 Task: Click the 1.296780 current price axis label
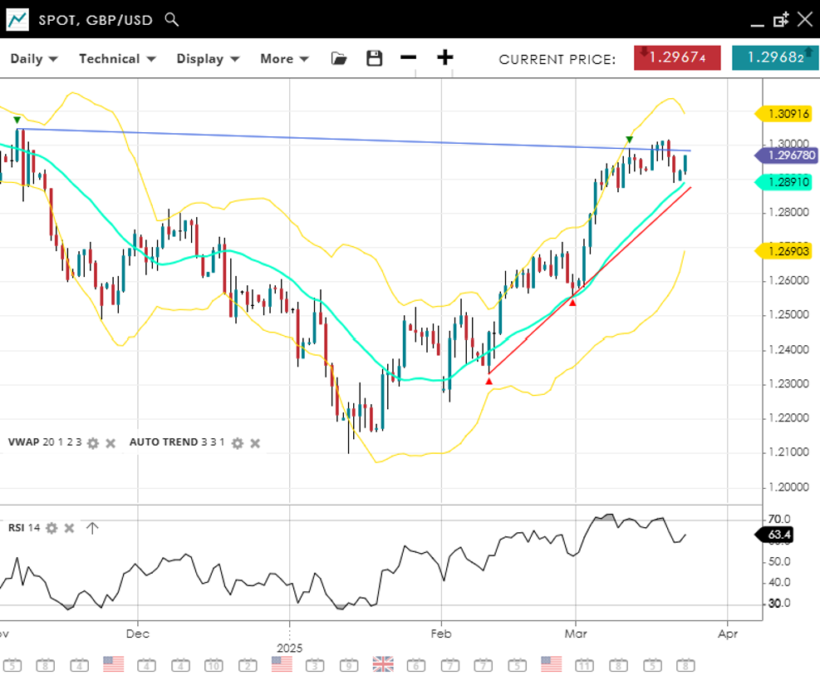point(788,155)
